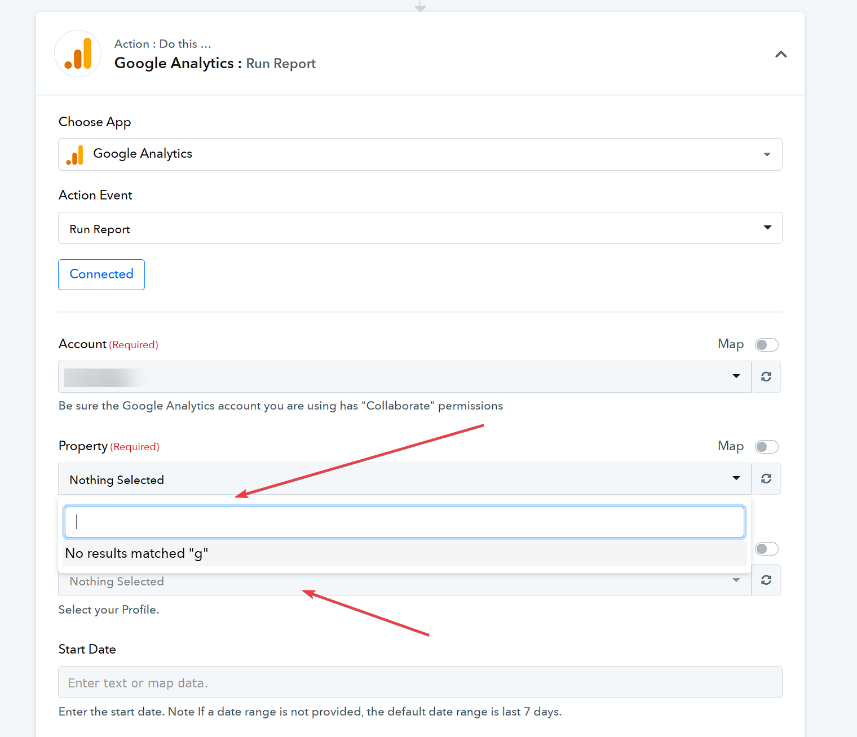Click the Choose App label

[95, 122]
